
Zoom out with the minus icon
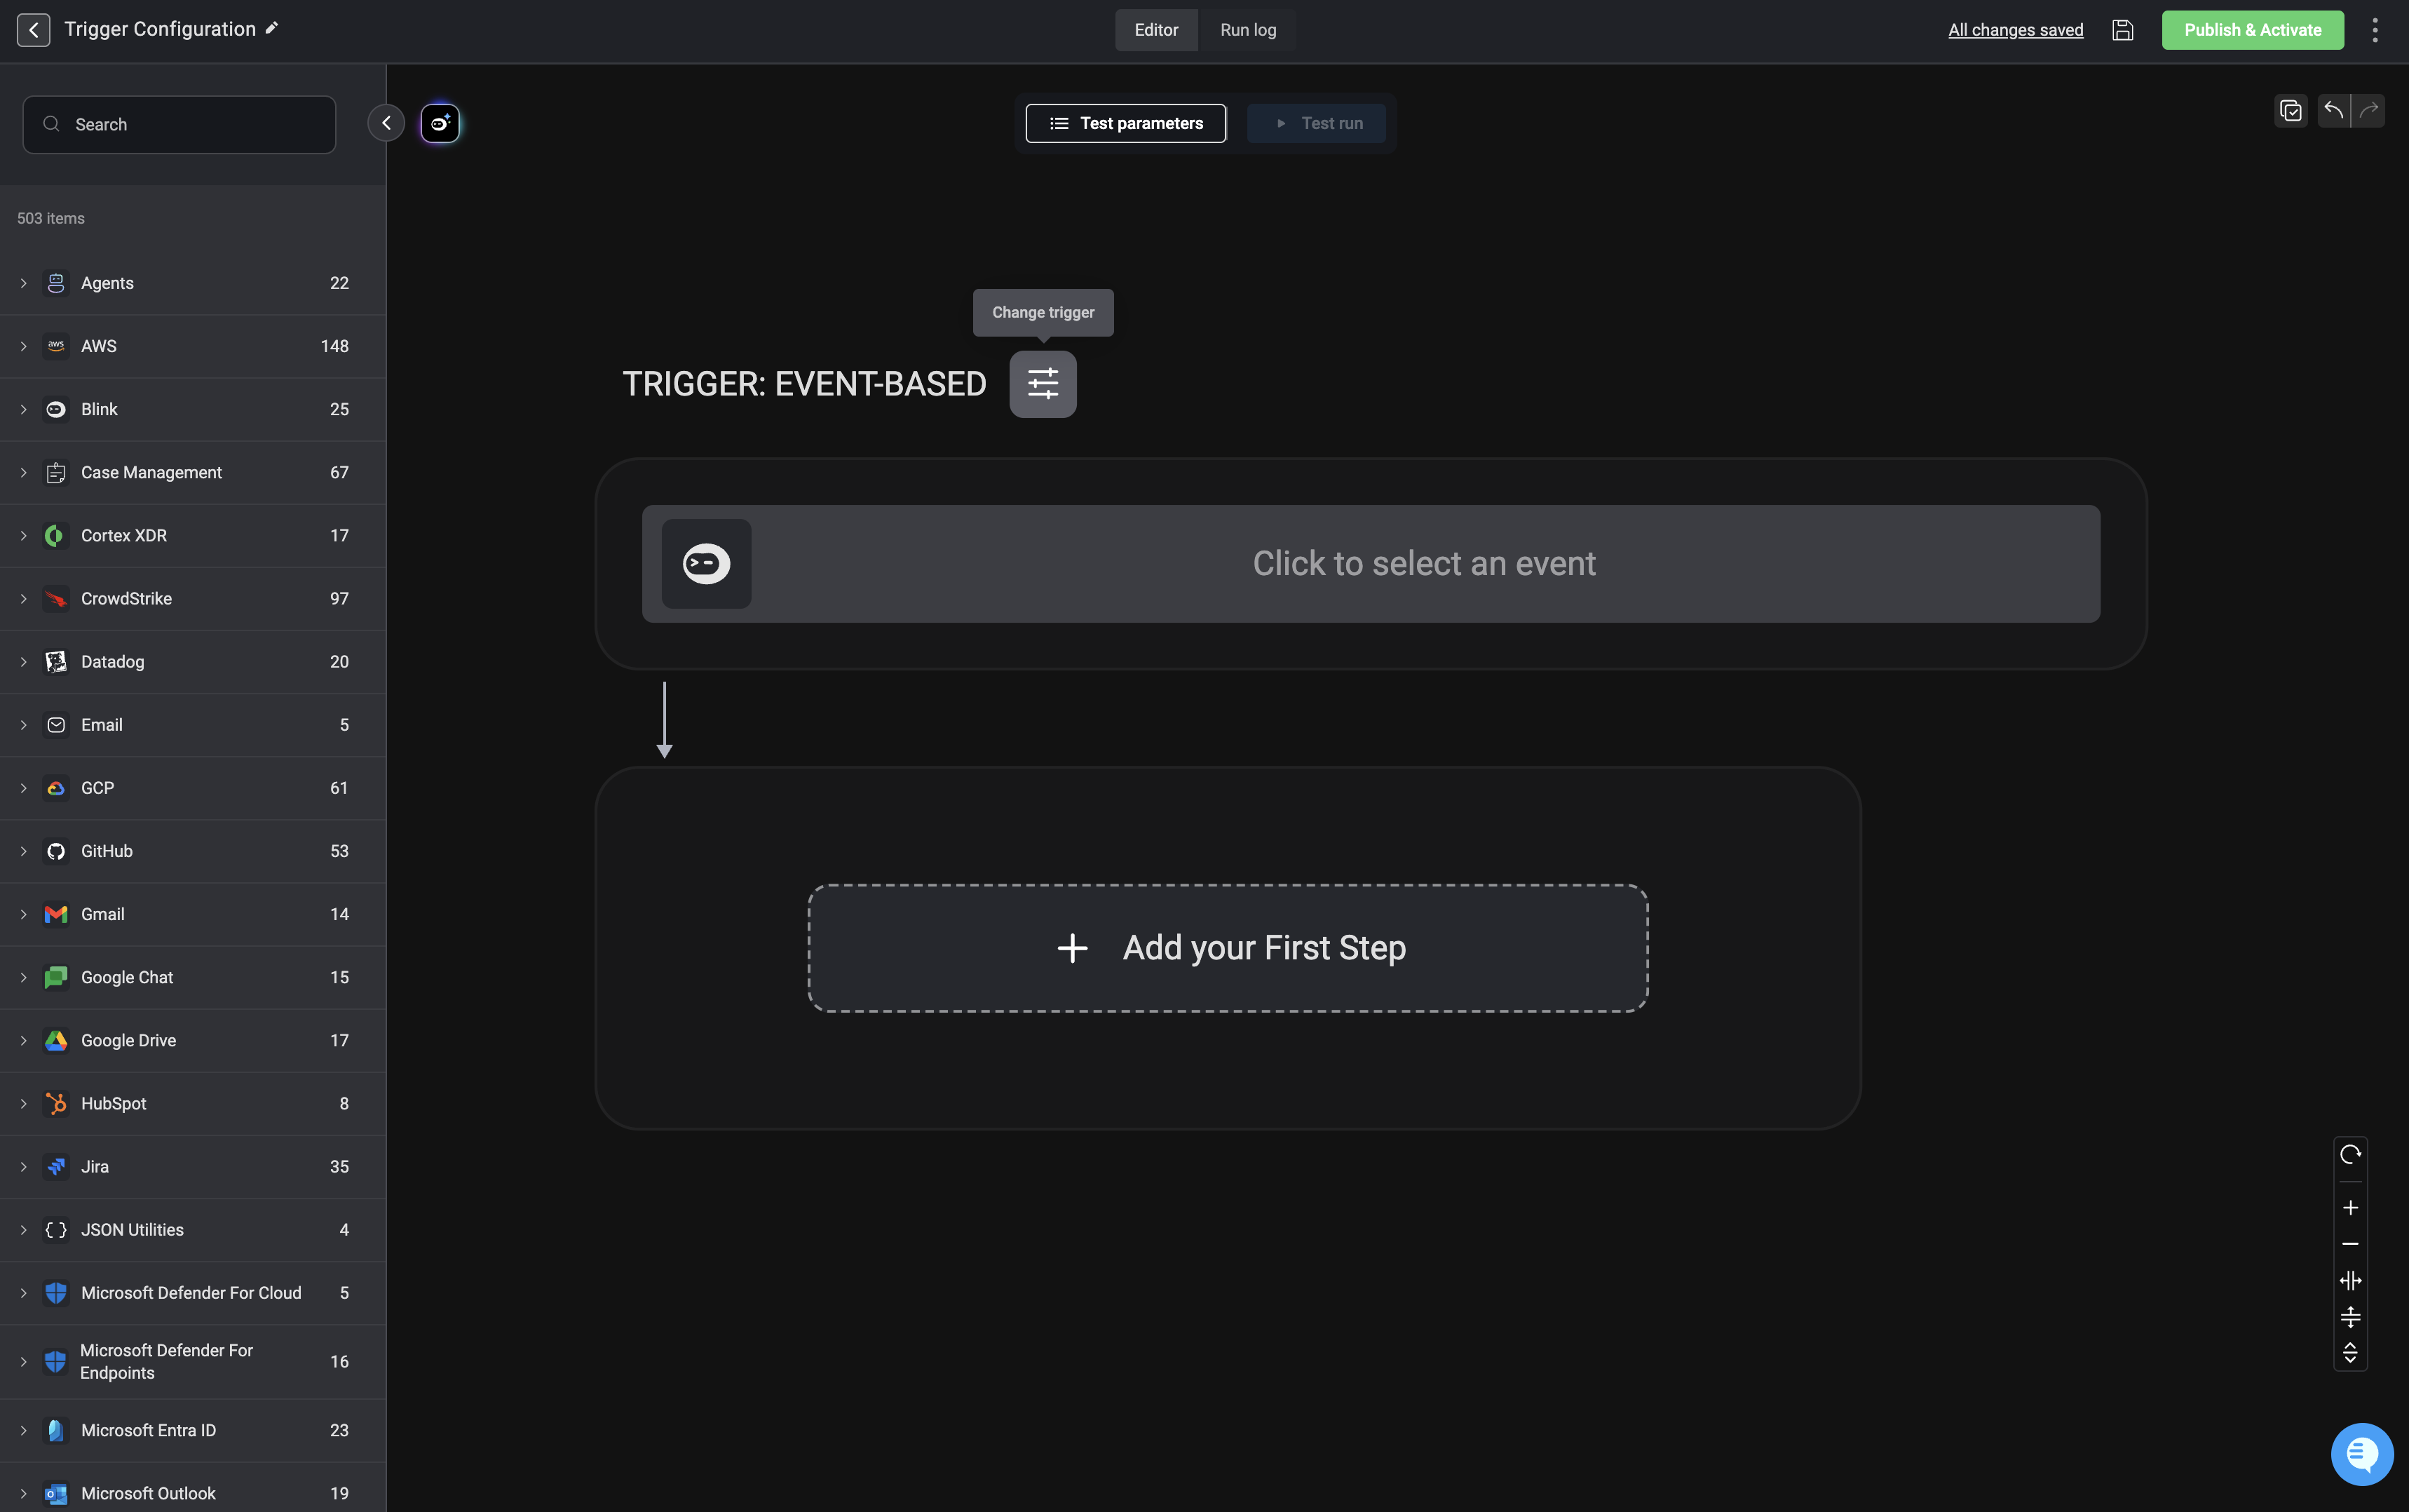[x=2350, y=1244]
